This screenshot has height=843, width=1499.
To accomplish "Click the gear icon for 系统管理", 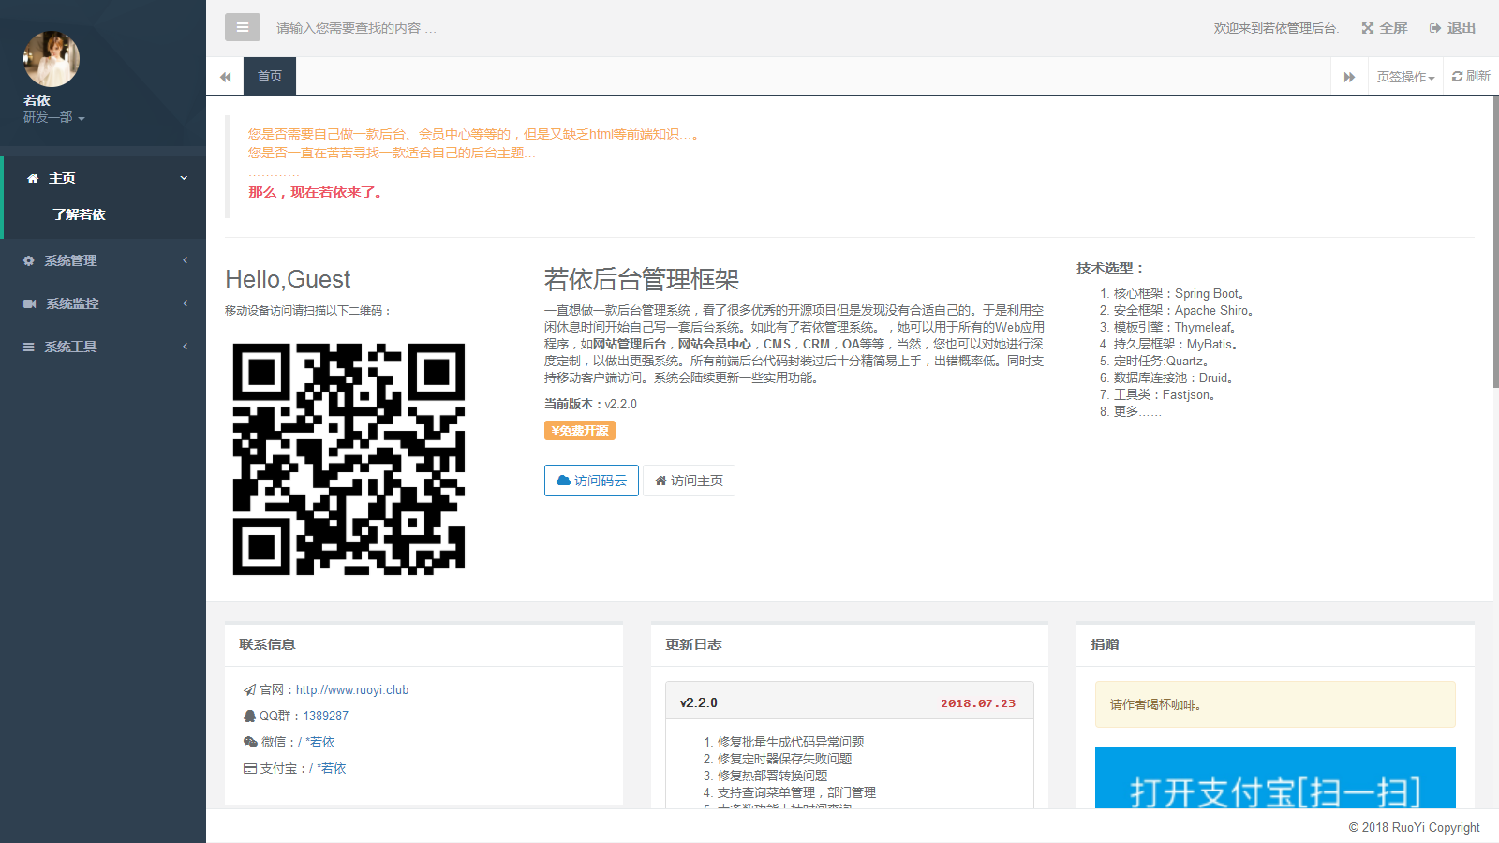I will pyautogui.click(x=29, y=260).
